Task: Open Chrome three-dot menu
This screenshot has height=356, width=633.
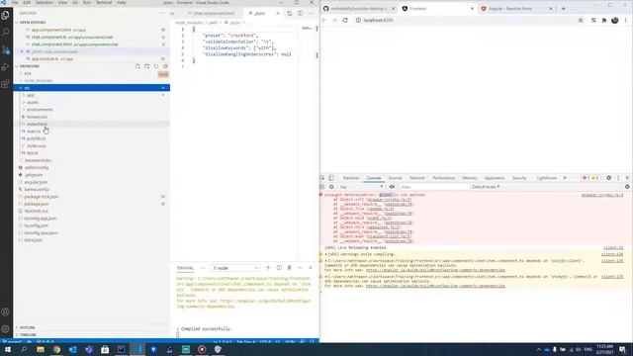Action: tap(626, 20)
